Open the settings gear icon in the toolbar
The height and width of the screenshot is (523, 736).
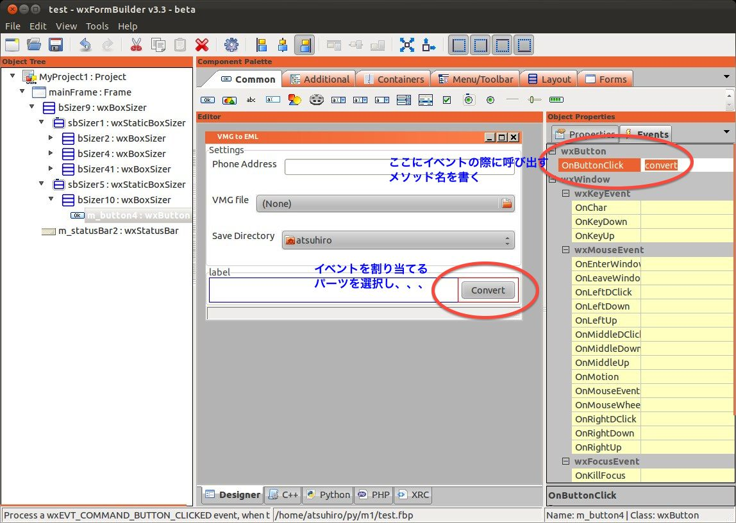pos(231,45)
